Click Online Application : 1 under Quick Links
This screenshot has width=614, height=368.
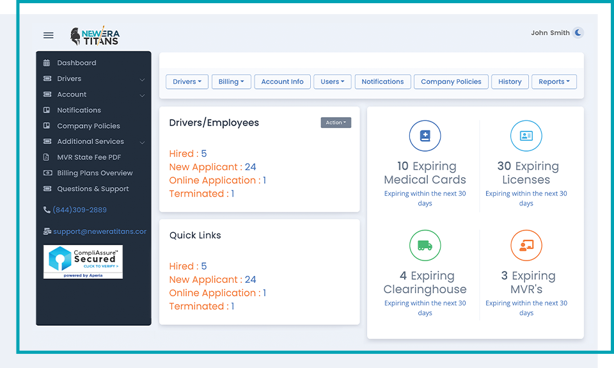(x=217, y=292)
